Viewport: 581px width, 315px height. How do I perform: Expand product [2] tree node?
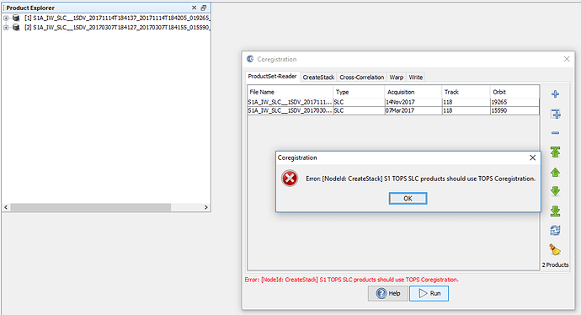6,28
